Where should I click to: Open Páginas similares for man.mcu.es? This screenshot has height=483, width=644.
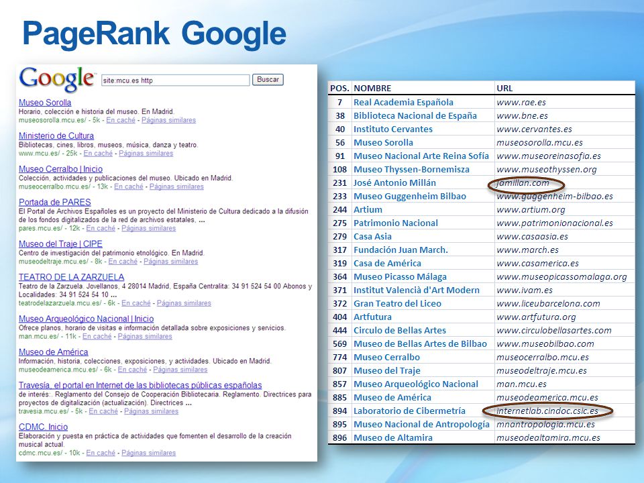point(145,336)
